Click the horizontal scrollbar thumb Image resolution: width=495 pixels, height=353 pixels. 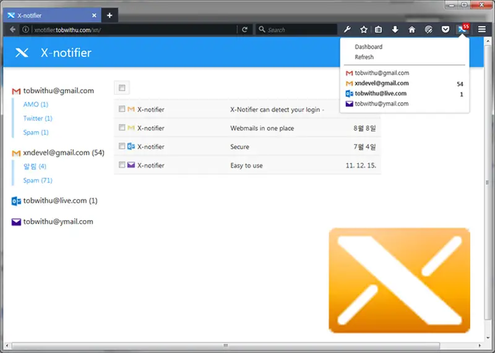(225, 346)
